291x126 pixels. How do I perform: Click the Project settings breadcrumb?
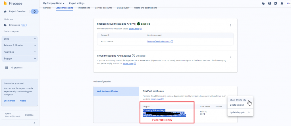pos(77,3)
